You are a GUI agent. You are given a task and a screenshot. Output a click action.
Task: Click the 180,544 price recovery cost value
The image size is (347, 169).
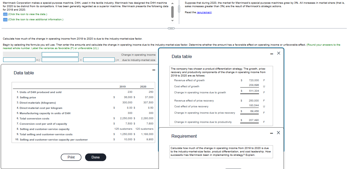coord(254,105)
